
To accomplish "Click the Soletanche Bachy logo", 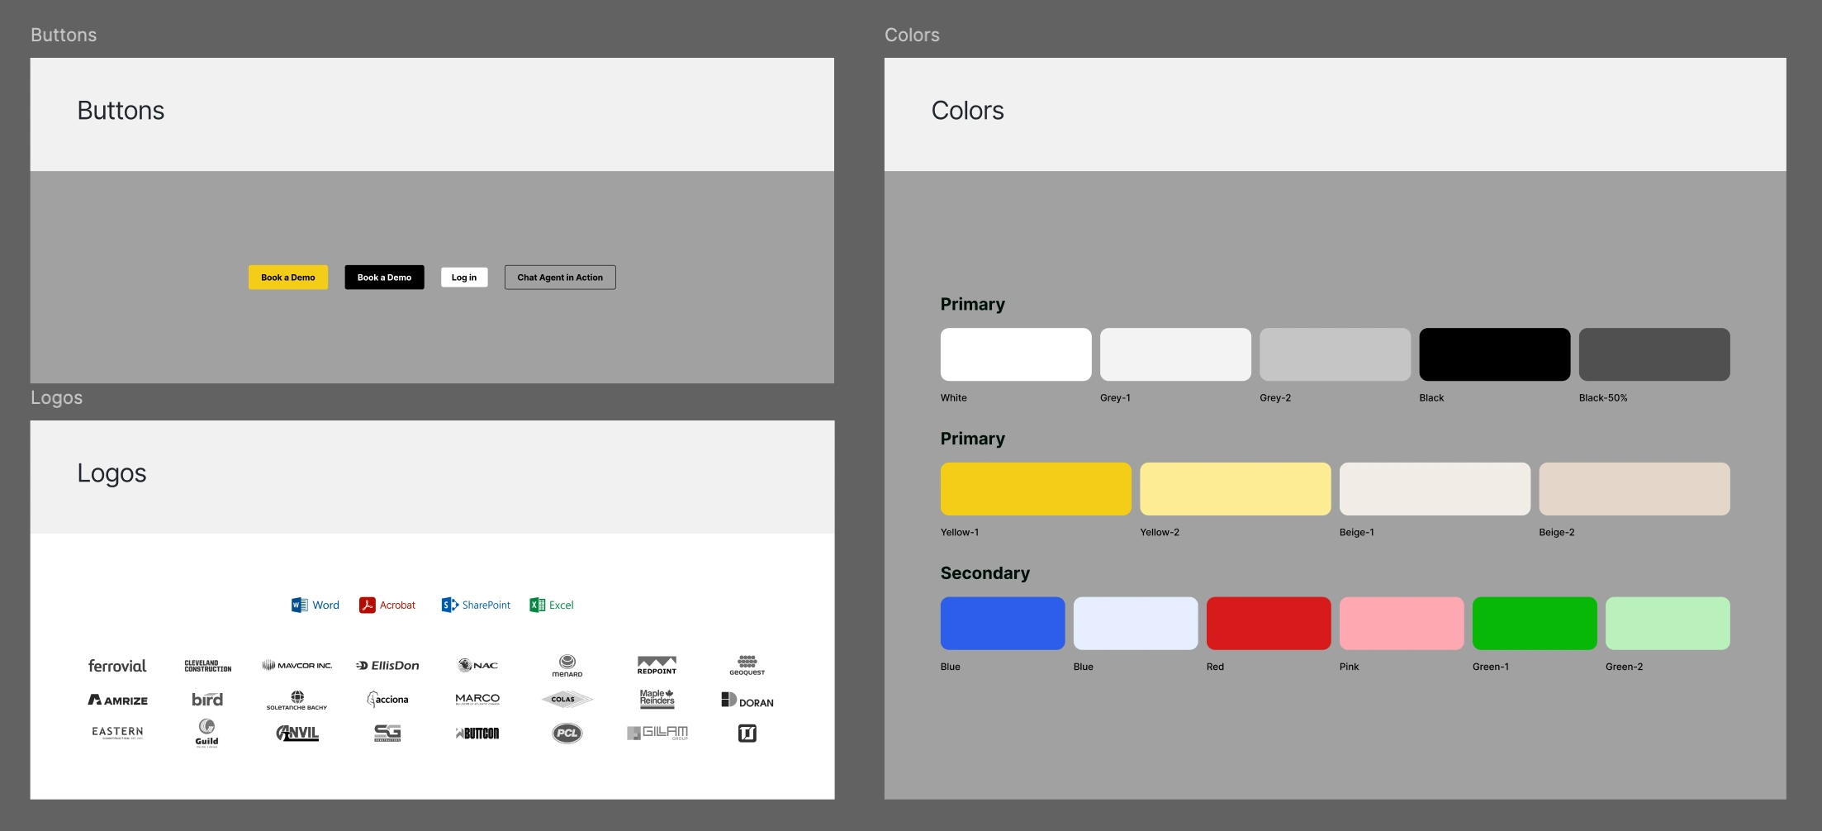I will 297,700.
